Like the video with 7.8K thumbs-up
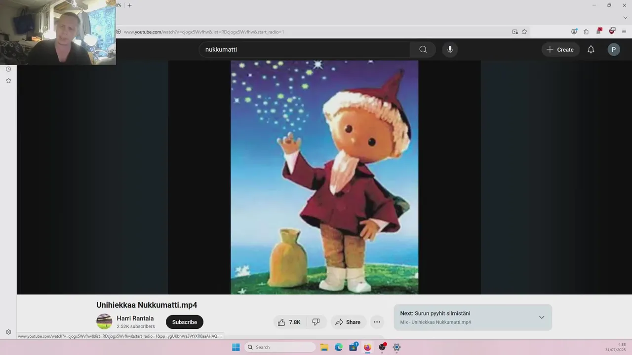Viewport: 632px width, 355px height. point(289,322)
